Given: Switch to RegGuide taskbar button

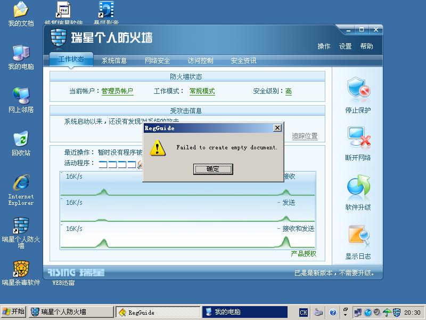Looking at the screenshot, I should (x=158, y=312).
